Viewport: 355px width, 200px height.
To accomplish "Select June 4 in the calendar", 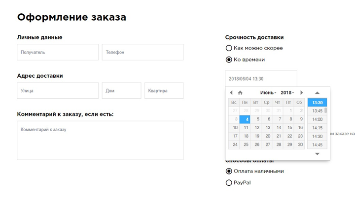I will pyautogui.click(x=245, y=119).
